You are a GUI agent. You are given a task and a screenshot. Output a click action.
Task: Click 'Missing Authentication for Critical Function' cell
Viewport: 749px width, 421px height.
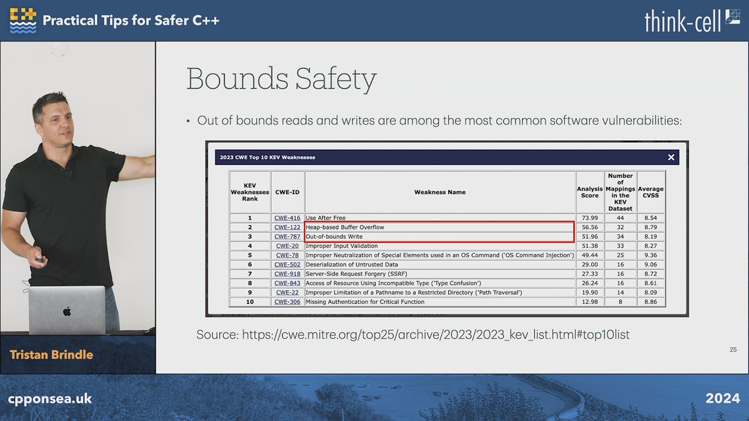pyautogui.click(x=440, y=302)
